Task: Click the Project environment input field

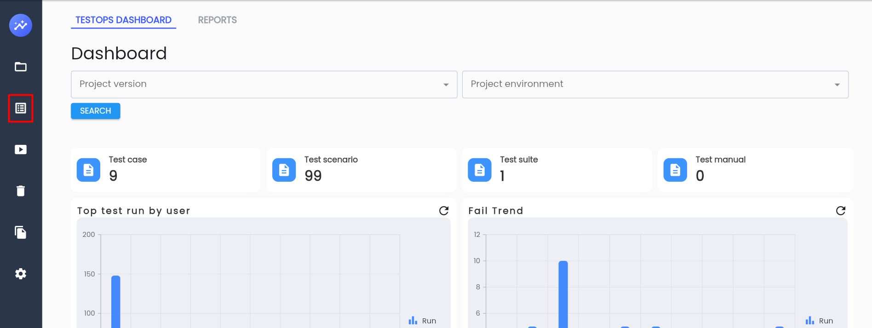Action: click(655, 84)
